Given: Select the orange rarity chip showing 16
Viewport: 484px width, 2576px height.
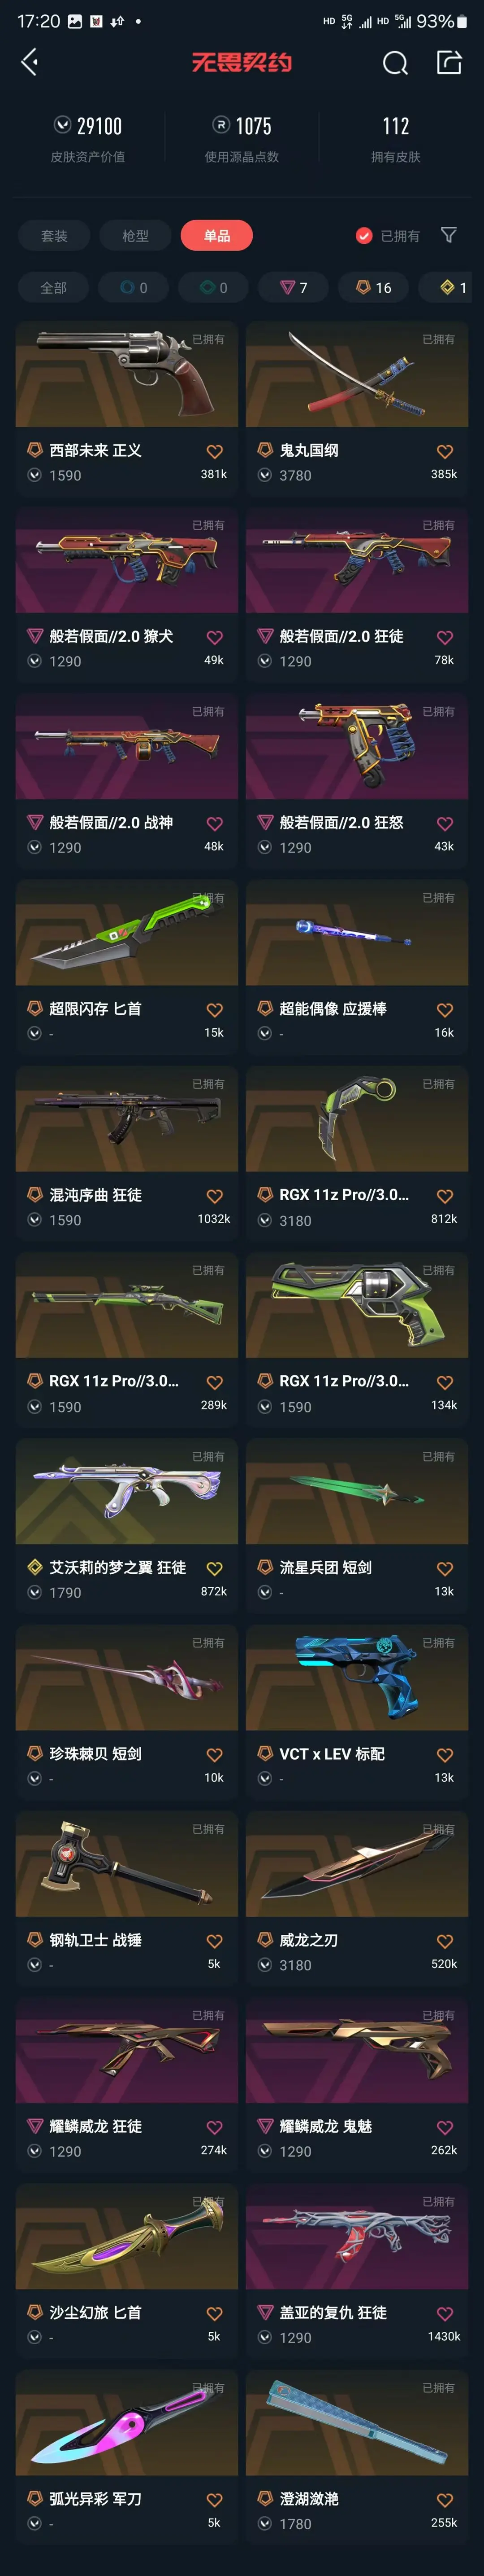Looking at the screenshot, I should [374, 288].
